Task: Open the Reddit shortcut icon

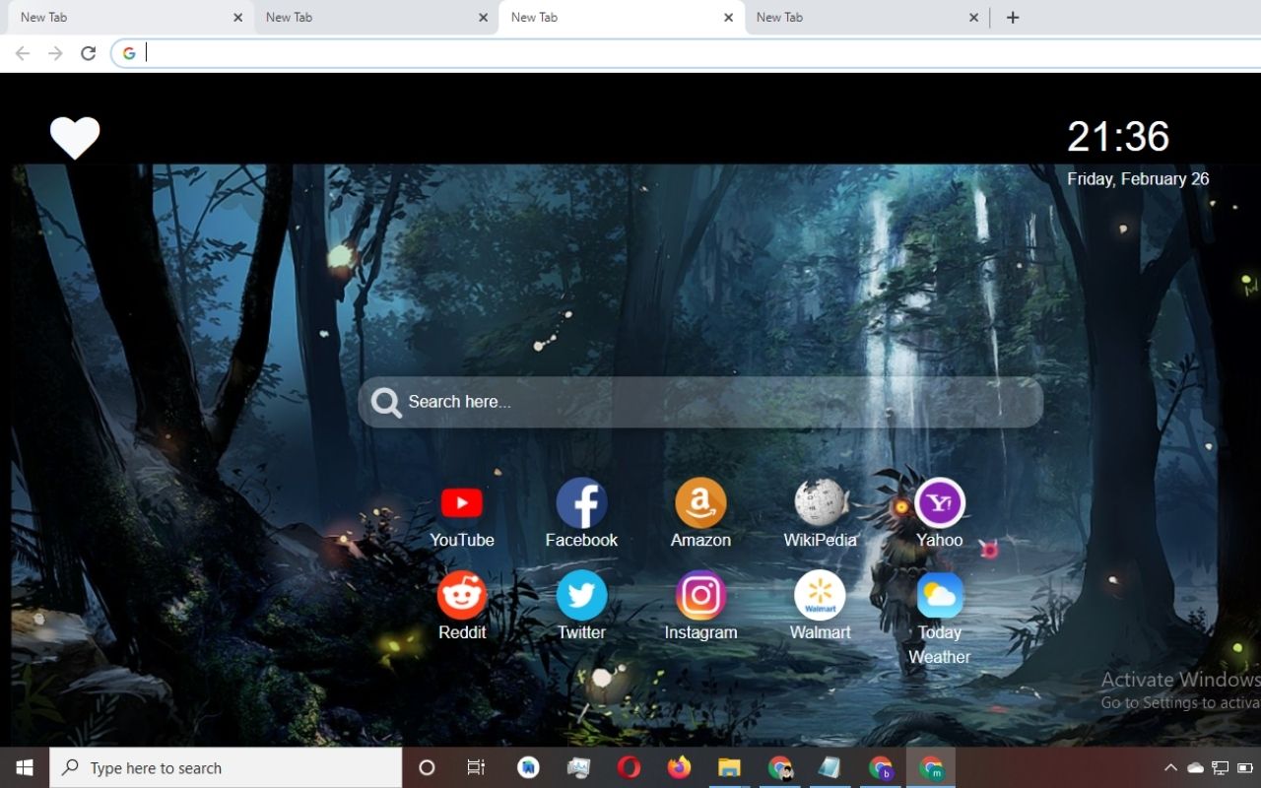Action: [462, 595]
